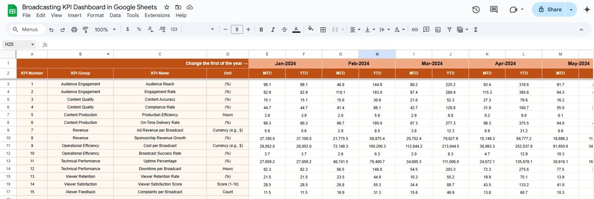Select cell 'Audience Reach'

pyautogui.click(x=160, y=84)
